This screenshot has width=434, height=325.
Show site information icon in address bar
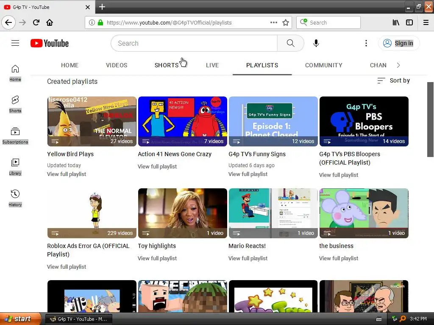[x=92, y=22]
